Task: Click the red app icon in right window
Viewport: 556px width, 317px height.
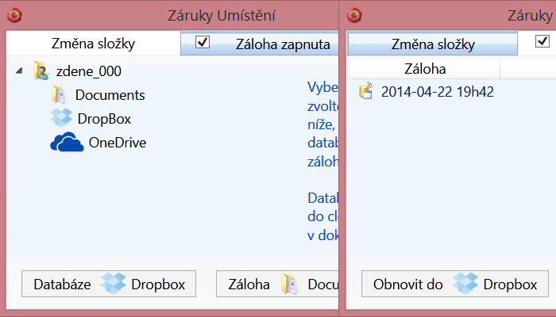Action: [x=357, y=15]
